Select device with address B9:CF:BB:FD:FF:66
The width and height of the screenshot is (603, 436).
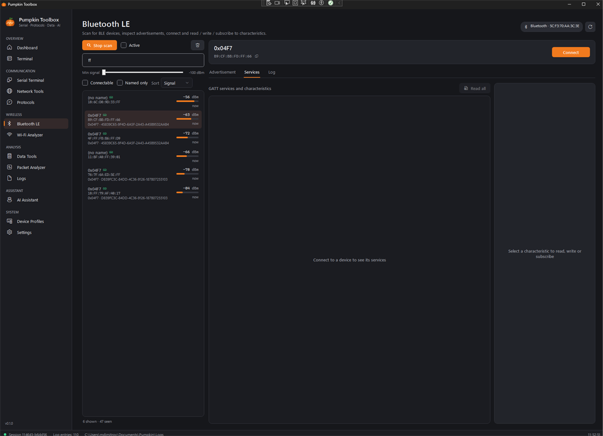point(143,120)
